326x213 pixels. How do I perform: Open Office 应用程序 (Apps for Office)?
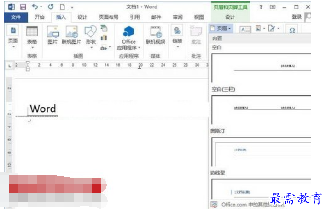[x=128, y=38]
